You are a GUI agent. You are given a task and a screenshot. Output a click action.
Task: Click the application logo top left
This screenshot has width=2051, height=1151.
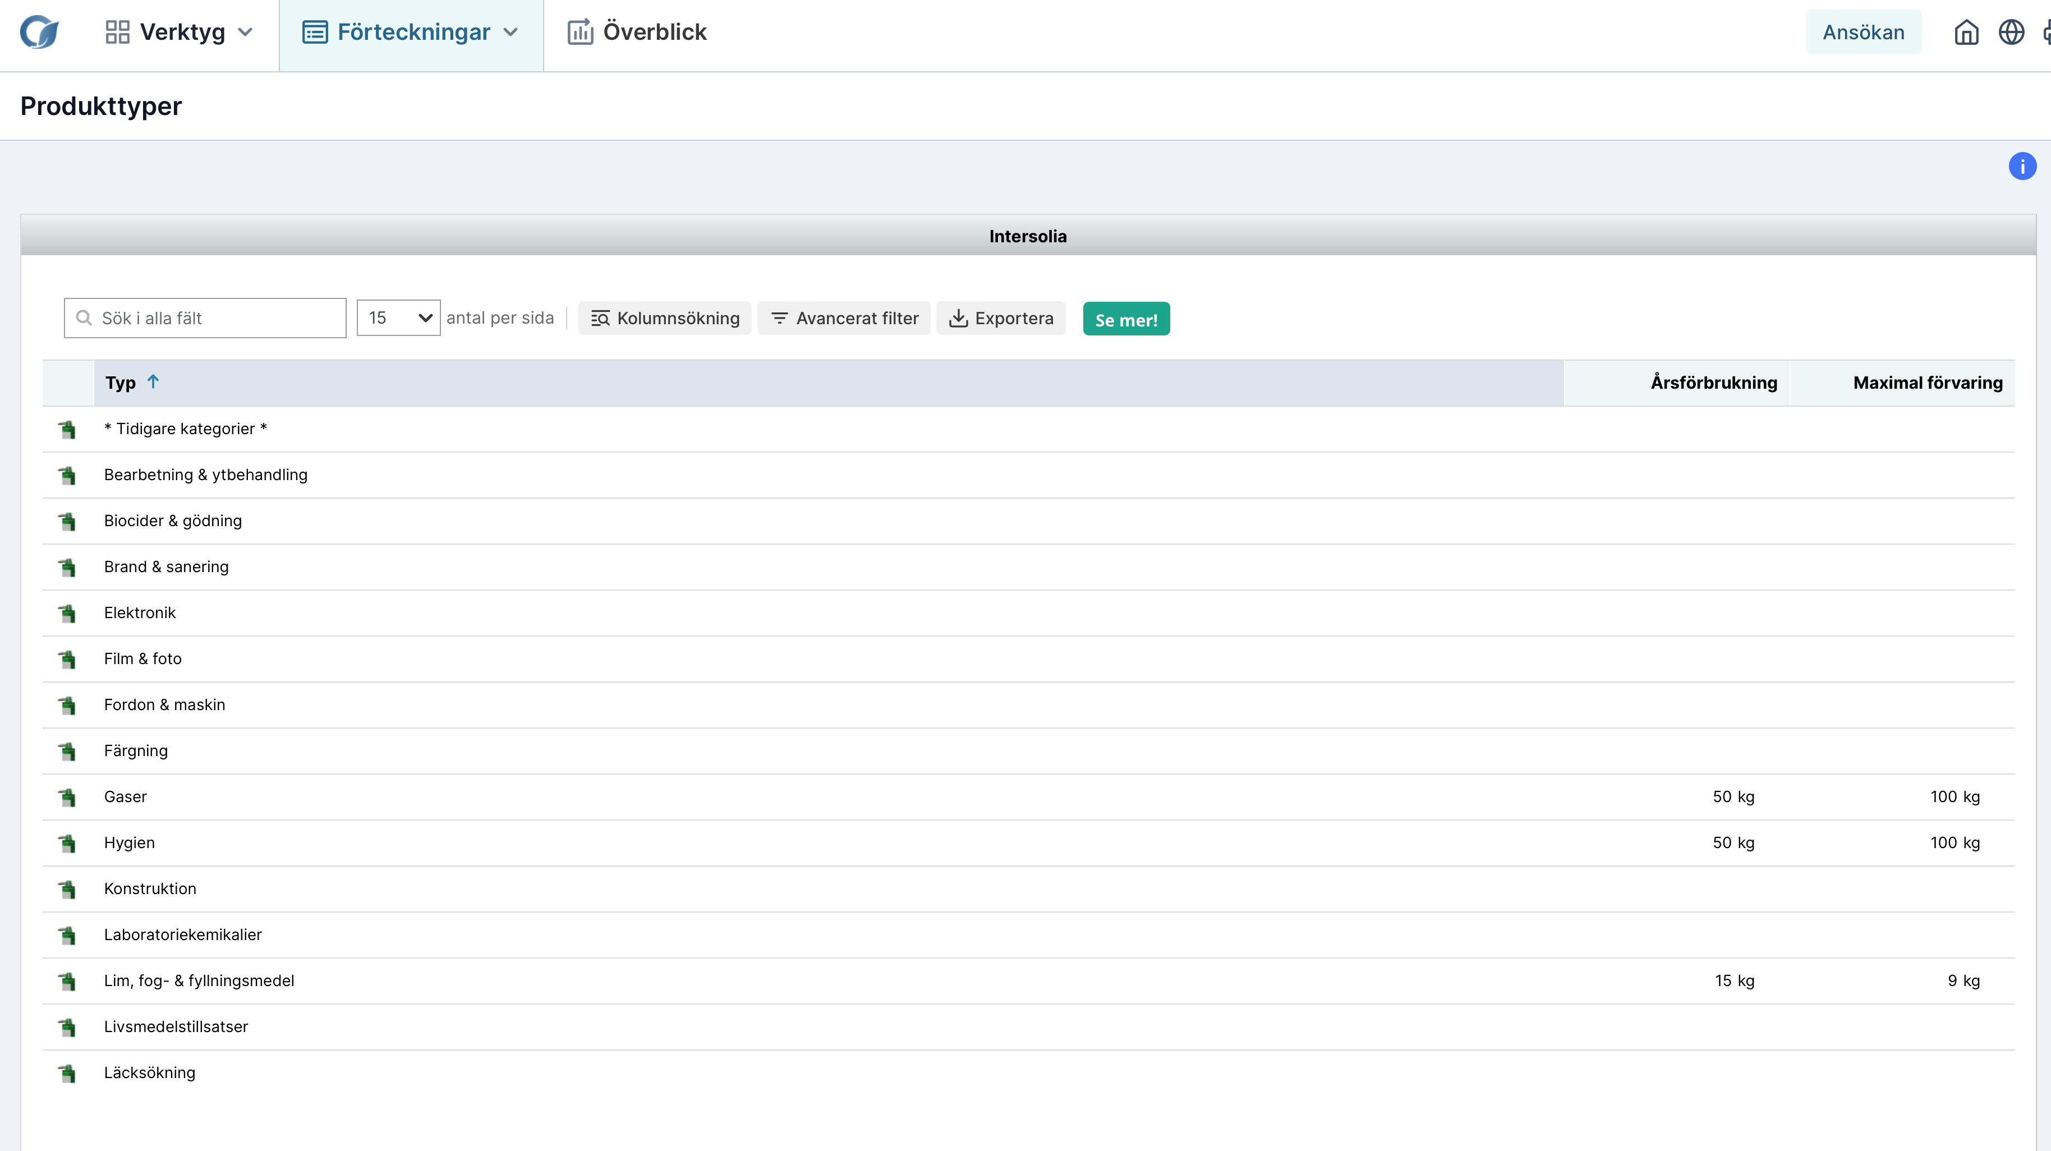pyautogui.click(x=39, y=33)
